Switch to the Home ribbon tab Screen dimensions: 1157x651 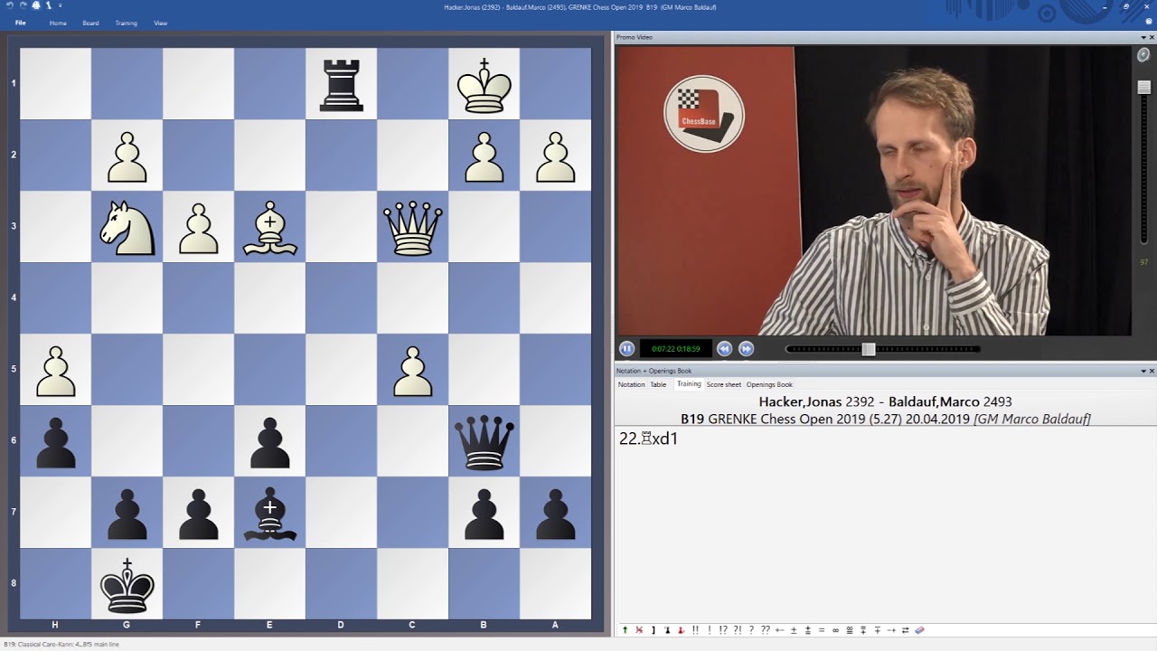58,23
